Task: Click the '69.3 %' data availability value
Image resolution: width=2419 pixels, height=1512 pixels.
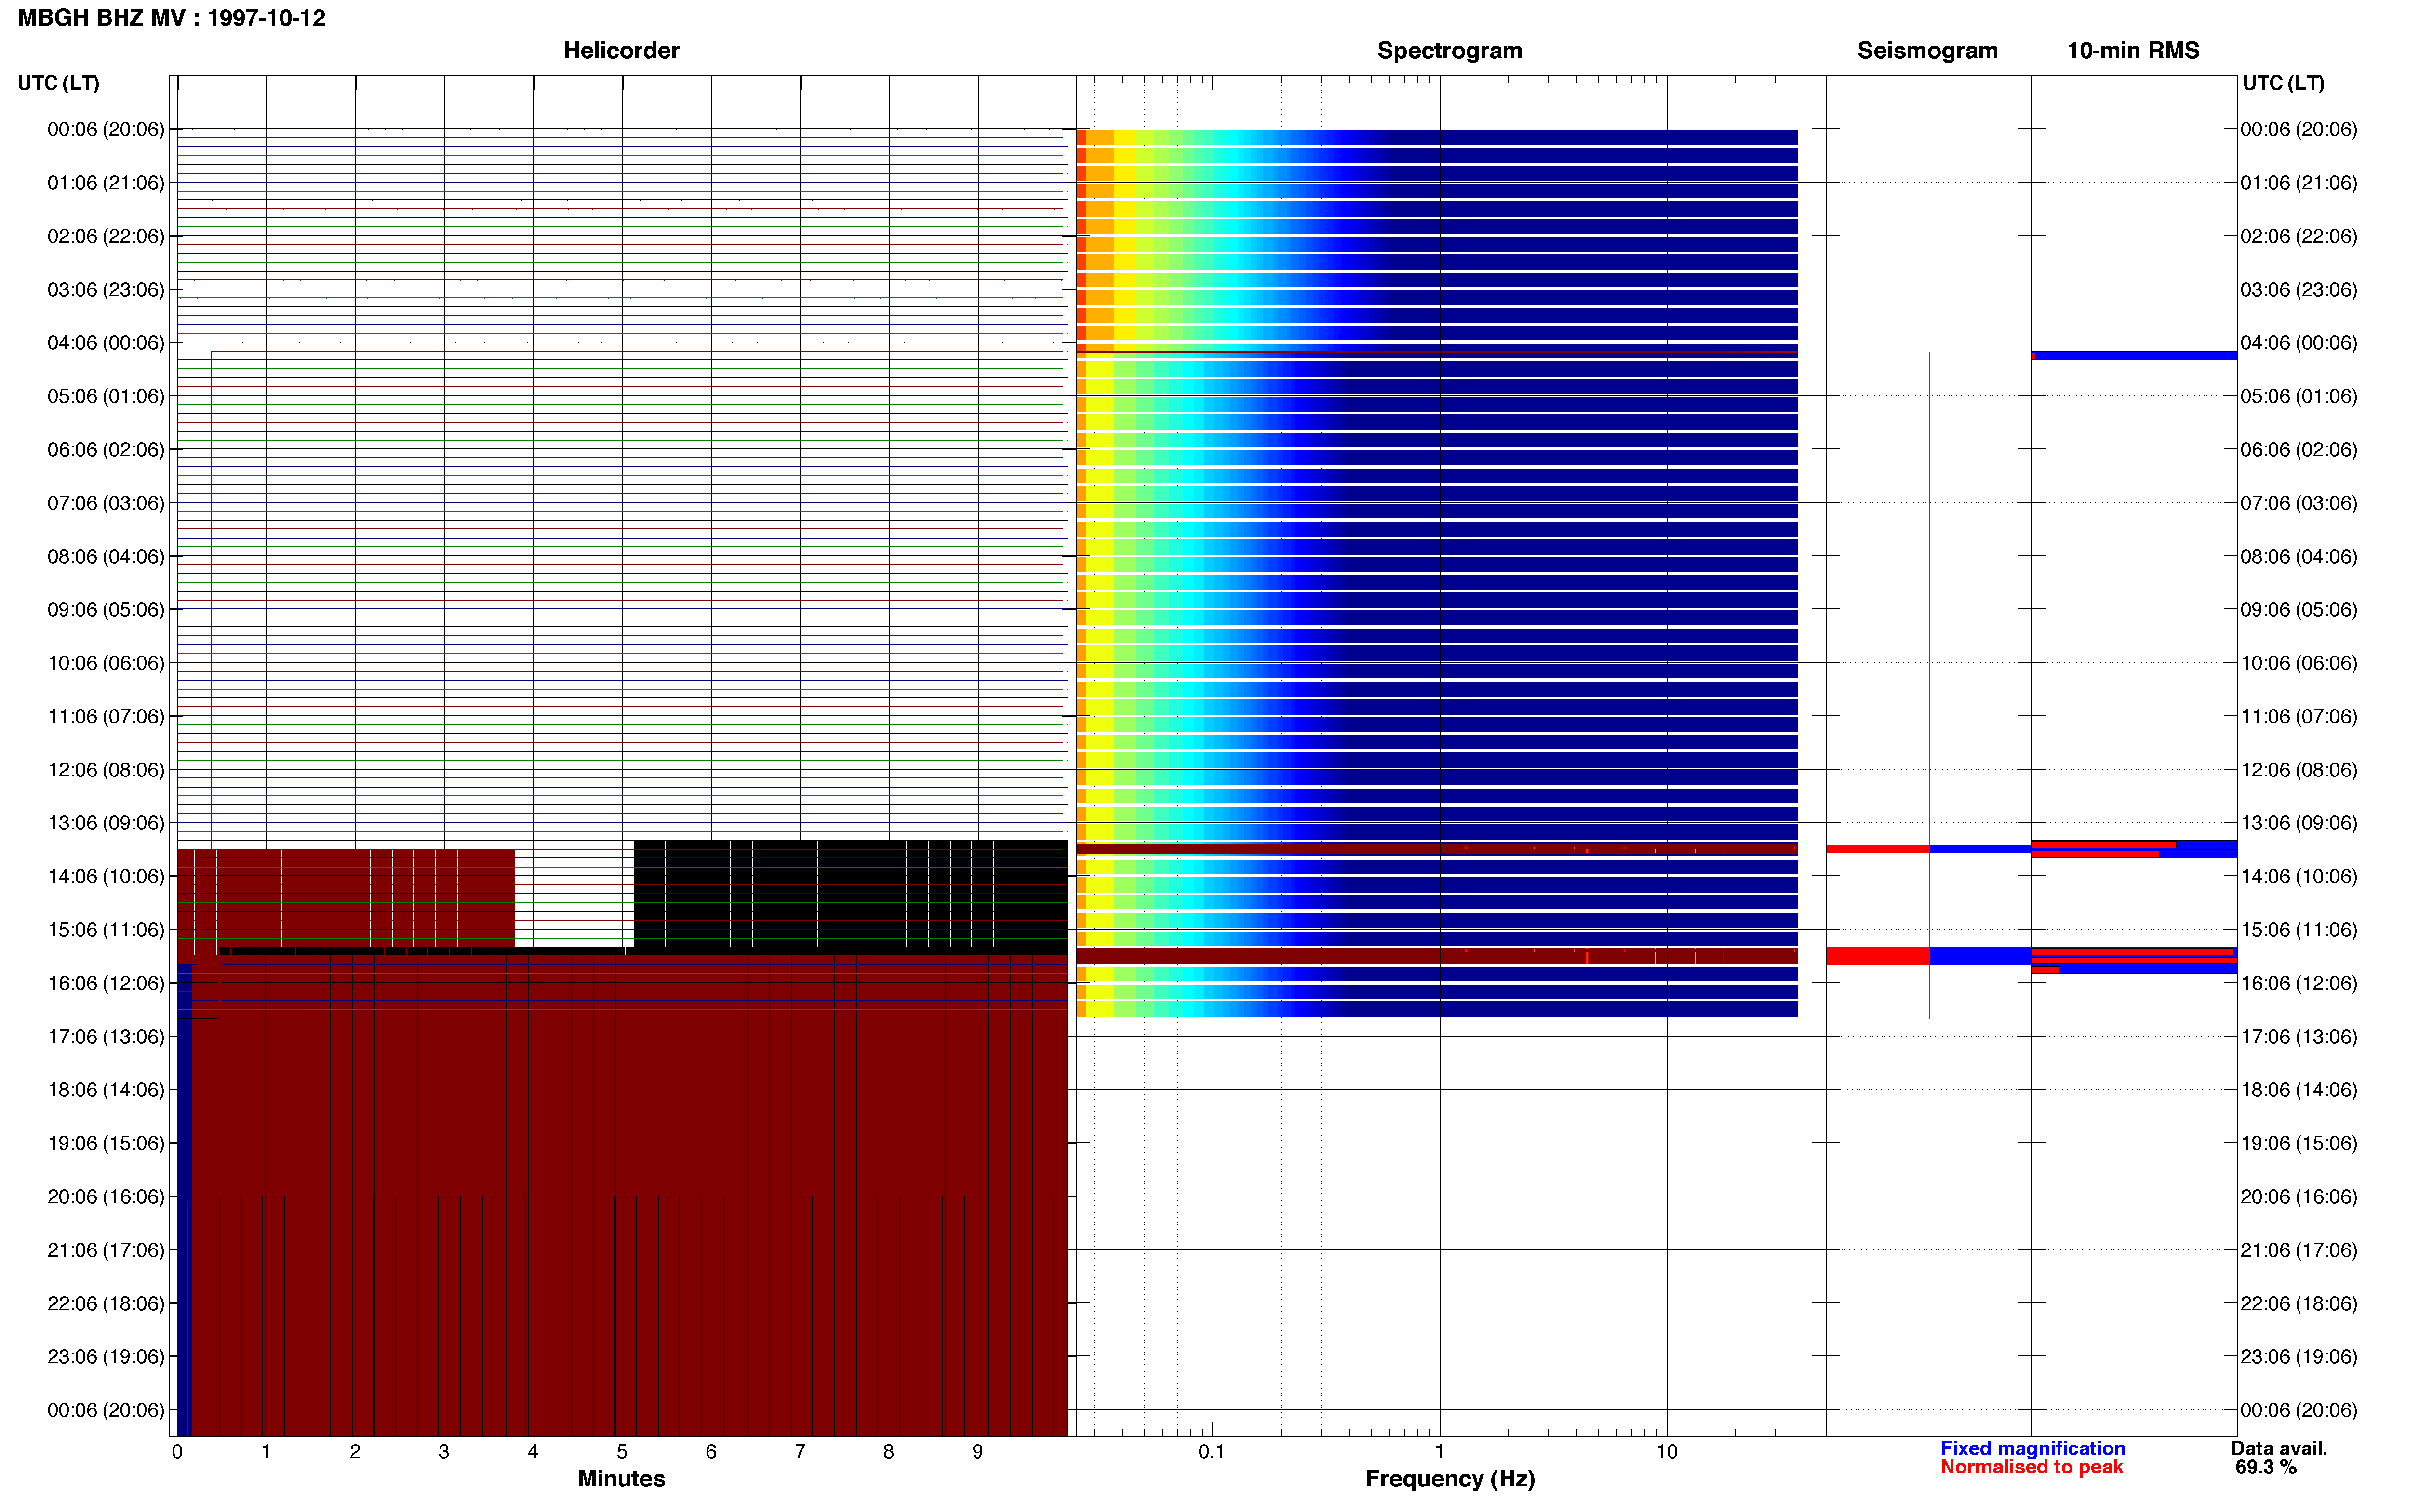Action: coord(2265,1467)
